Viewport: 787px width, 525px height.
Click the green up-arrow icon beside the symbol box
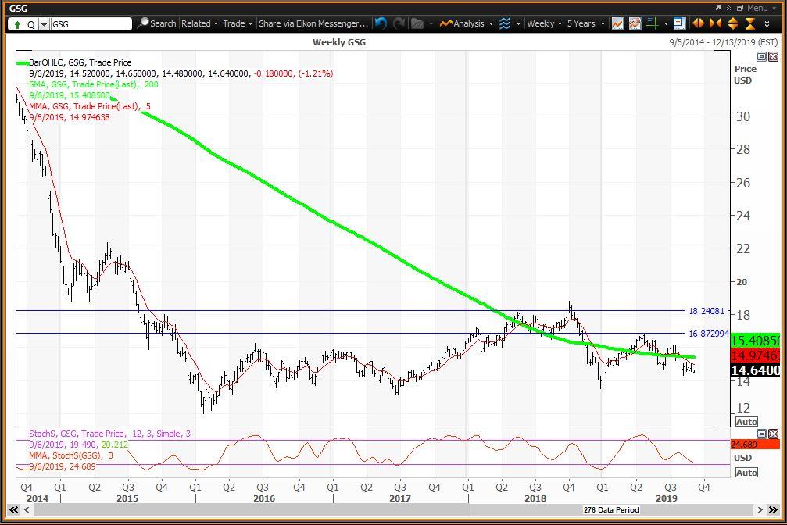click(x=17, y=24)
